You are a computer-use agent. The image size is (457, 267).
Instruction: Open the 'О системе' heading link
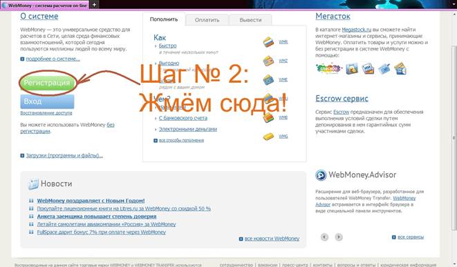pyautogui.click(x=39, y=17)
